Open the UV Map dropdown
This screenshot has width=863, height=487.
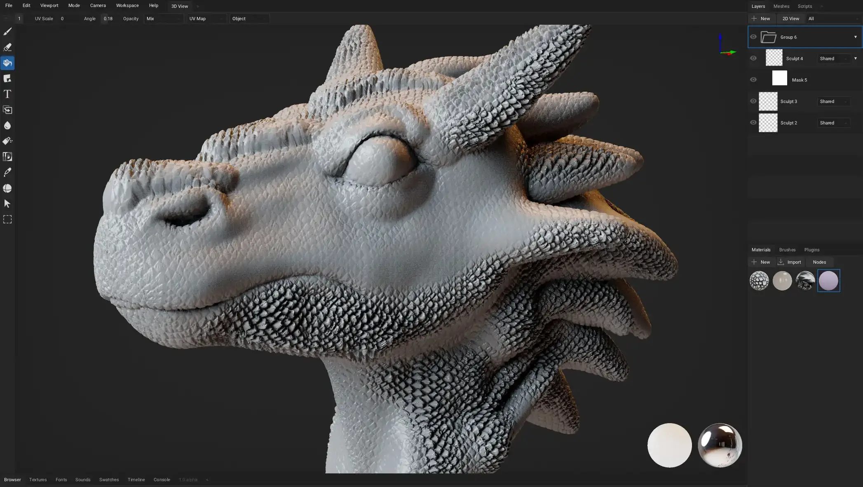coord(207,19)
